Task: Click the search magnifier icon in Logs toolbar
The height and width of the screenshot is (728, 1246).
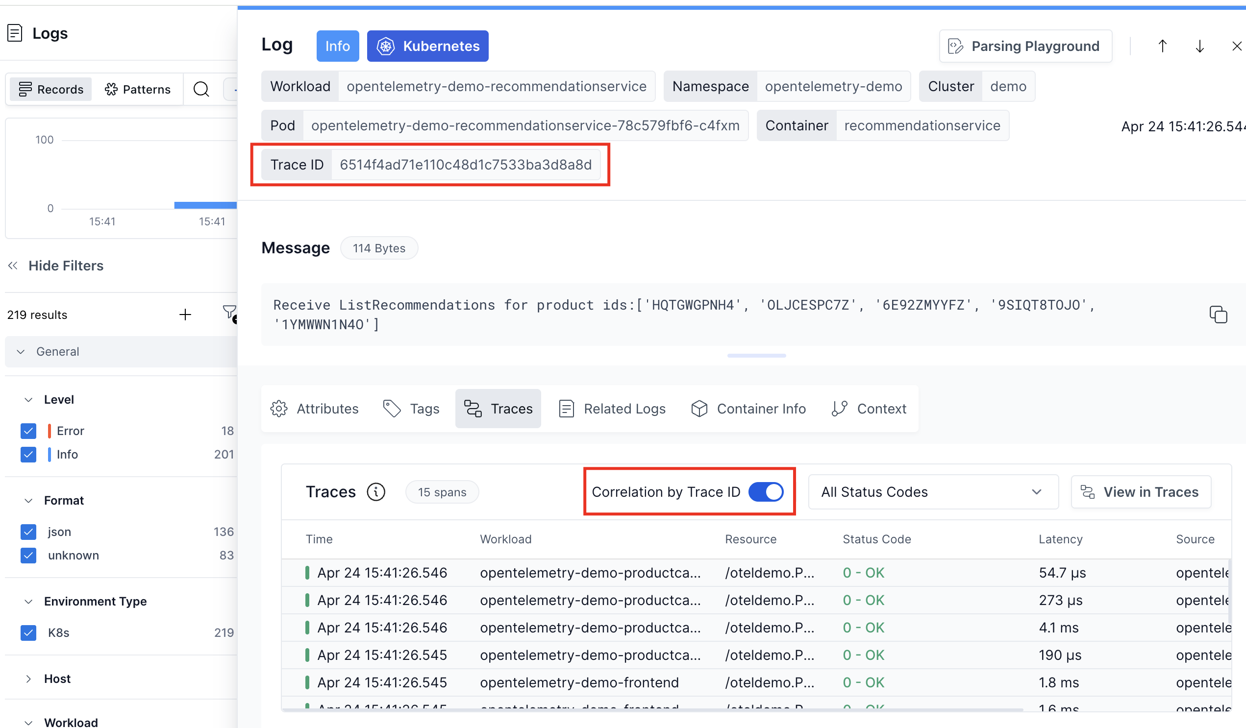Action: click(x=201, y=89)
